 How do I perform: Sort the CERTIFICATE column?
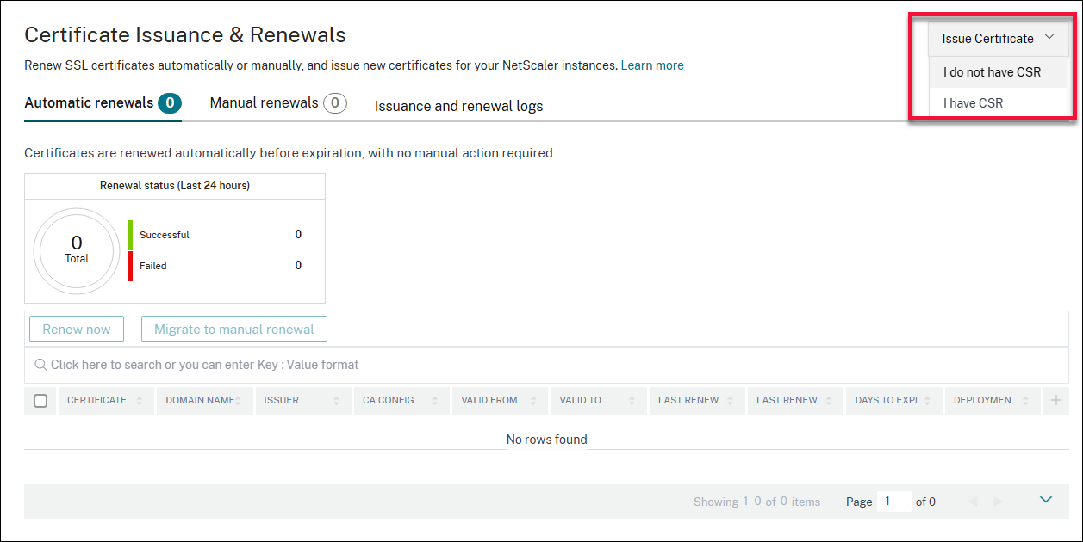(x=142, y=400)
